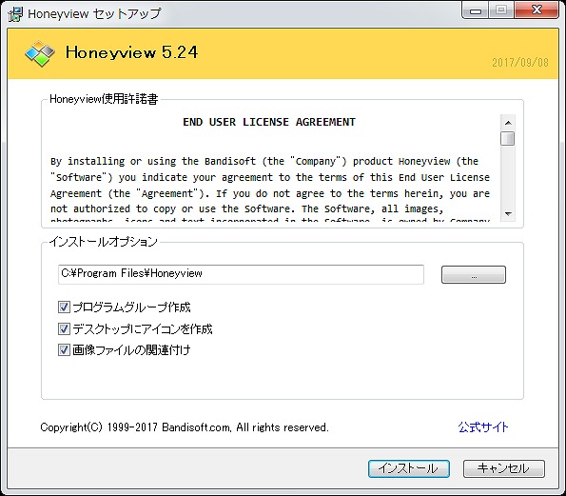566x496 pixels.
Task: Toggle デスクトップにアイコンを作成 checkbox
Action: pos(64,328)
